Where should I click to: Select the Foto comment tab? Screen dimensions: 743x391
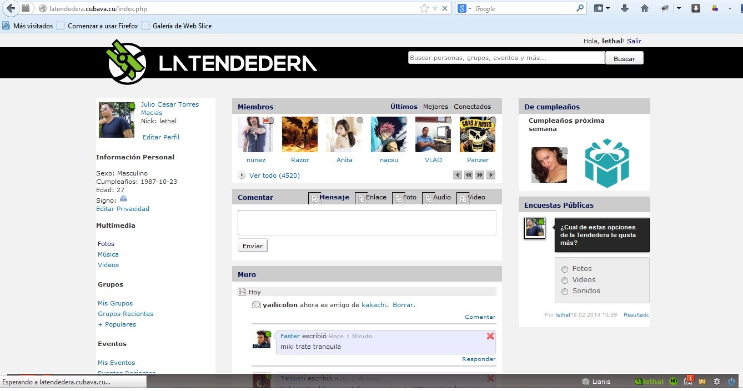[405, 198]
